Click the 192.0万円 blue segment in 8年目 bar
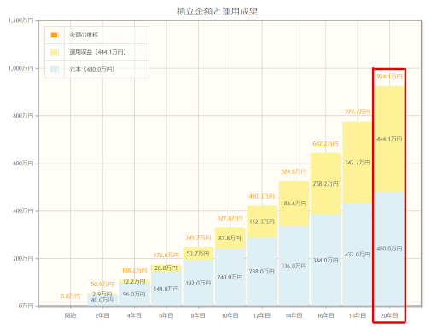 (198, 283)
